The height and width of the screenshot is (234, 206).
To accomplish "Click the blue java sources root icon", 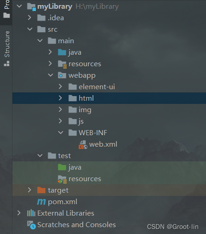I will pyautogui.click(x=62, y=52).
